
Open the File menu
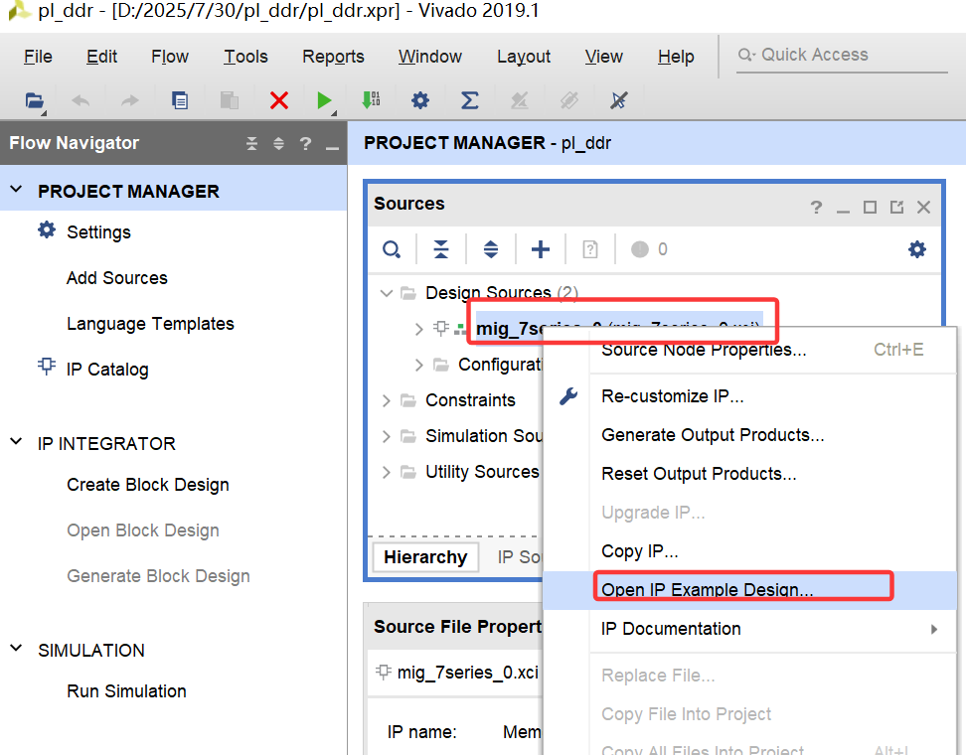point(38,57)
